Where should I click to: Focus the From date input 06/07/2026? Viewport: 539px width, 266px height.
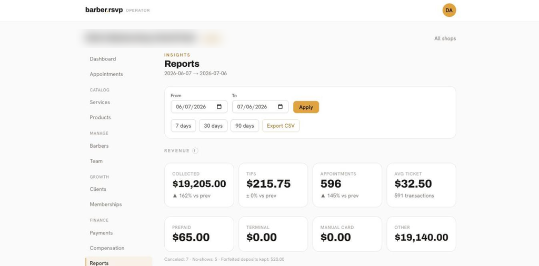coord(199,107)
